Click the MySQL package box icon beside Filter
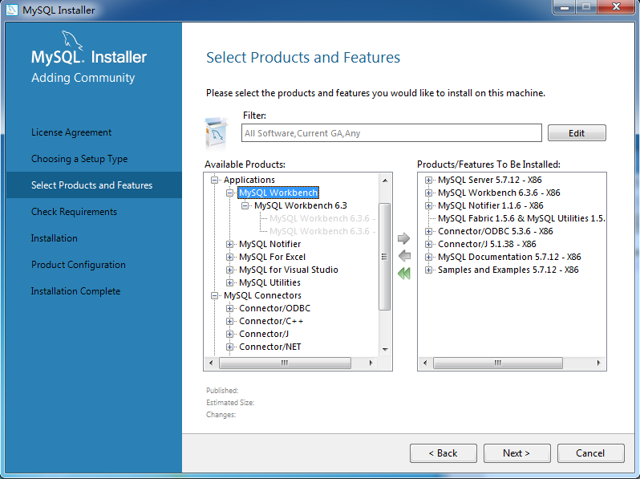This screenshot has width=640, height=479. (x=217, y=132)
